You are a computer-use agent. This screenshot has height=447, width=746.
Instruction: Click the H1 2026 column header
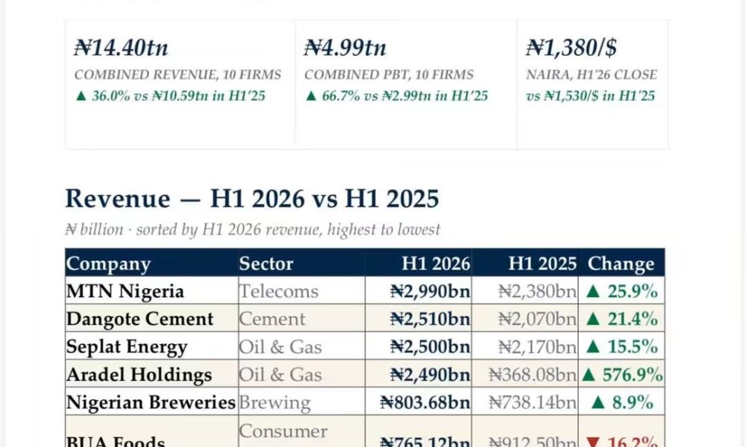[x=436, y=264]
